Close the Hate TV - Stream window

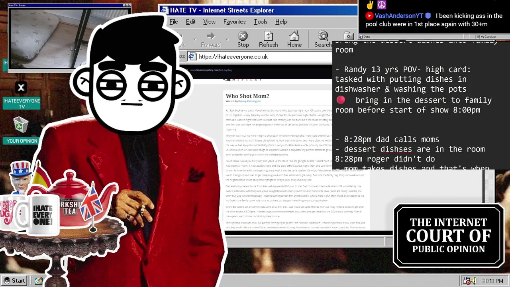[129, 5]
